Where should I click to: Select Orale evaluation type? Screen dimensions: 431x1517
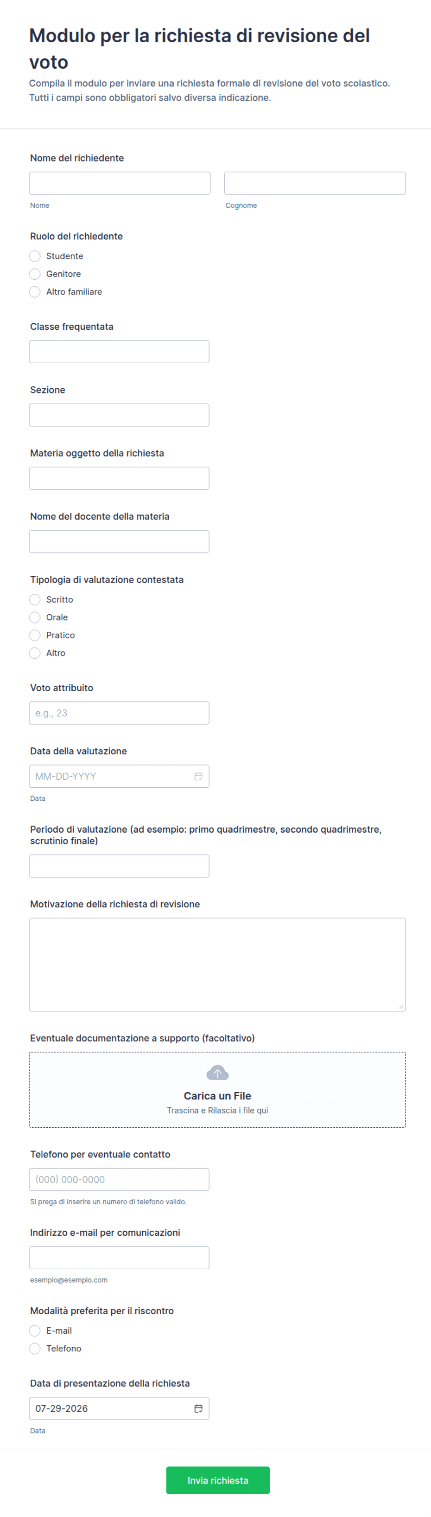35,617
